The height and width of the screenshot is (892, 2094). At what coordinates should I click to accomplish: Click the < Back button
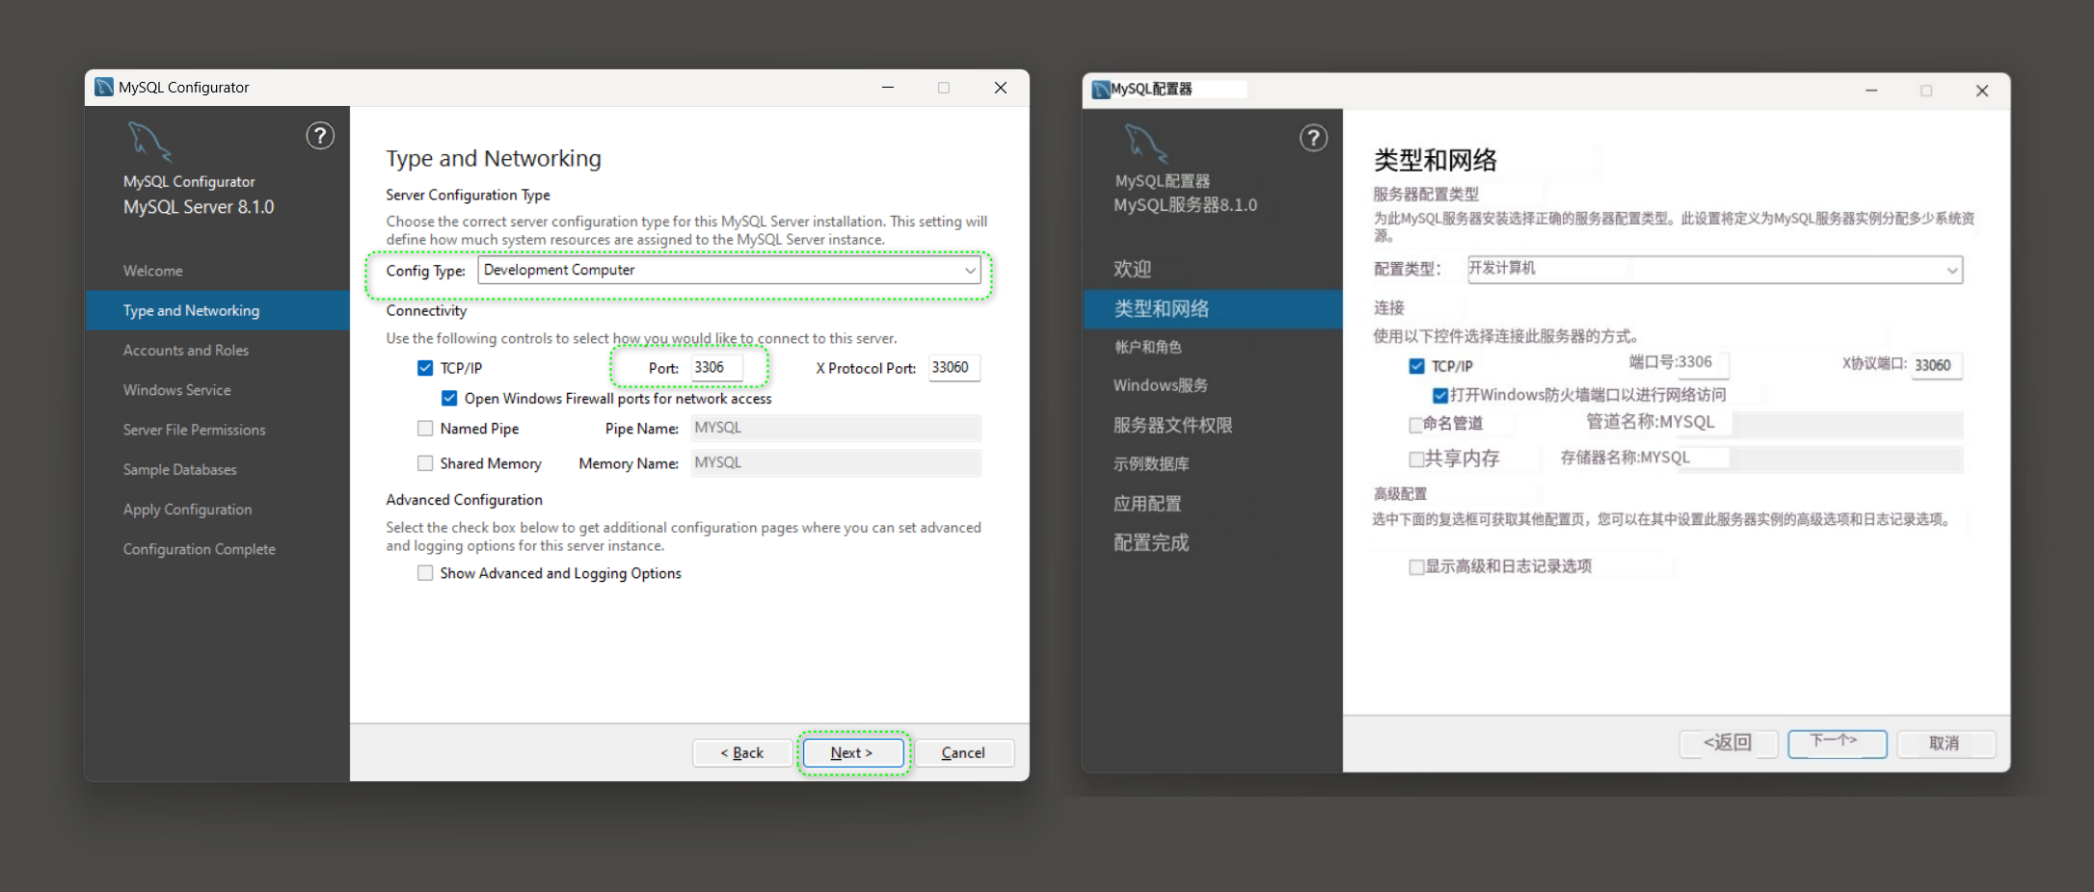742,752
